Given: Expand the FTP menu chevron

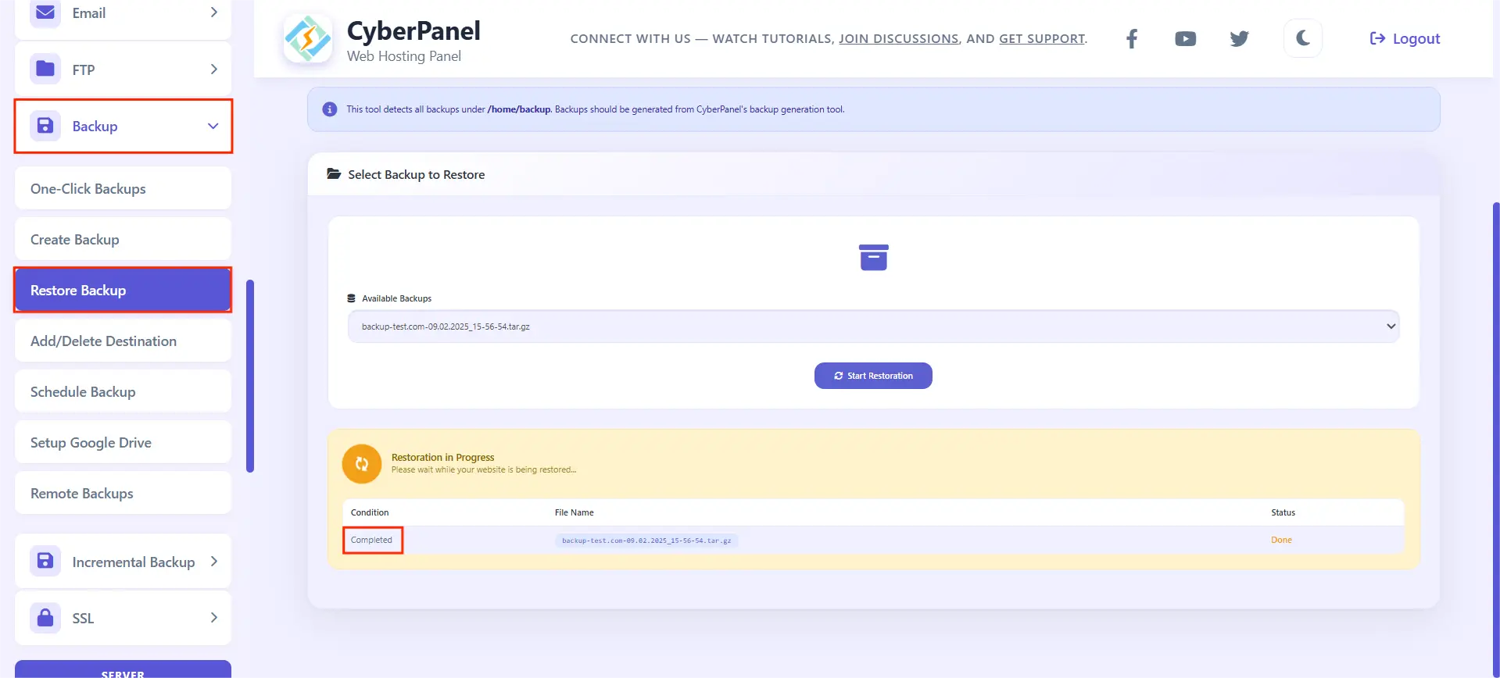Looking at the screenshot, I should click(213, 70).
